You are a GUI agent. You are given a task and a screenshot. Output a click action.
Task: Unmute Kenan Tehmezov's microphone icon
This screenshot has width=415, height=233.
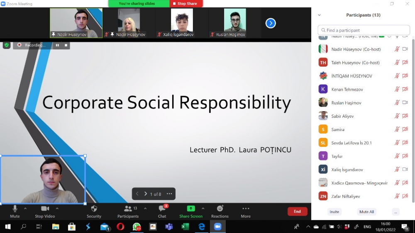click(397, 89)
